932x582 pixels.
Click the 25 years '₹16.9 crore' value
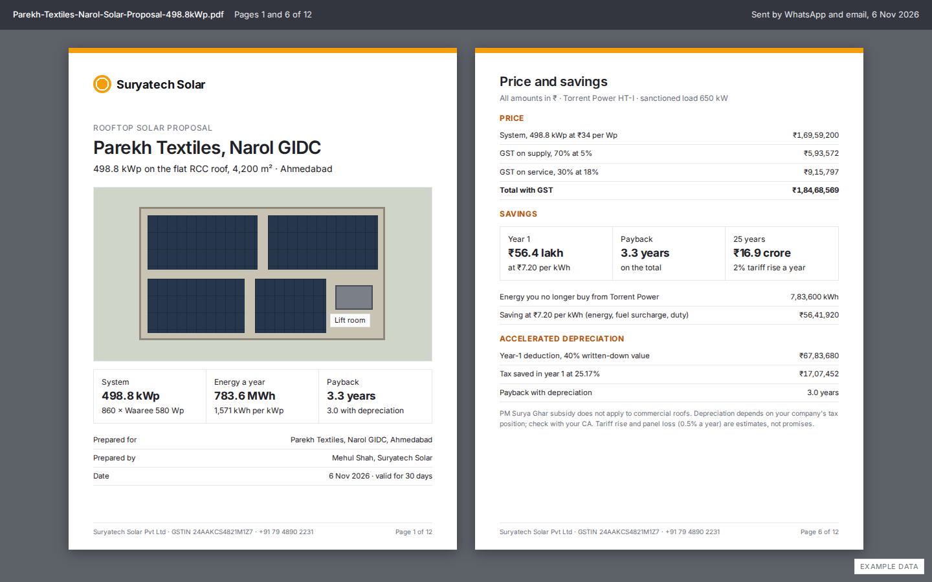(762, 253)
